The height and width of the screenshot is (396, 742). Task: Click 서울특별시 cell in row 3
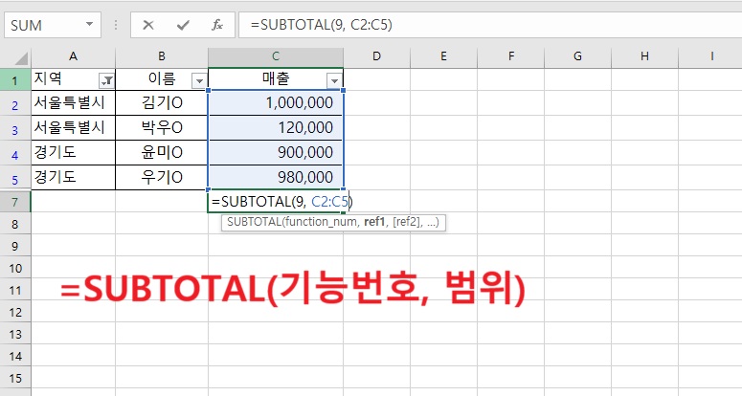pos(74,127)
